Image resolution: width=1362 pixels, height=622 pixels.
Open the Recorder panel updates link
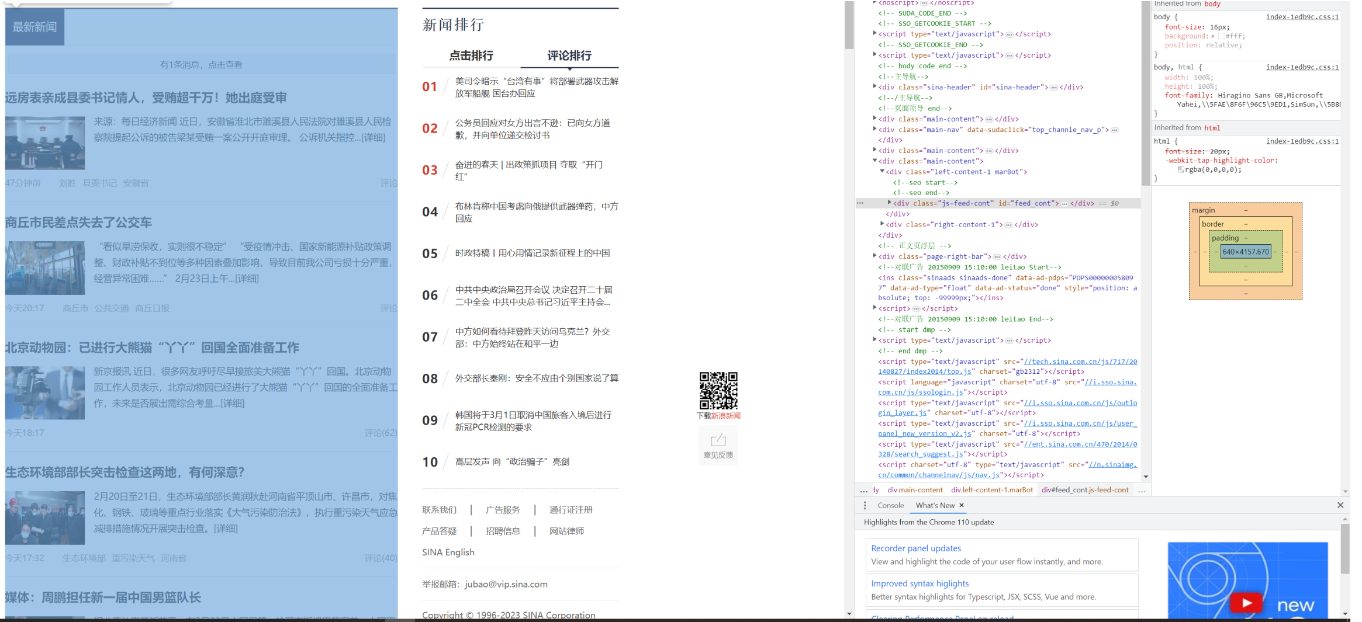(915, 548)
